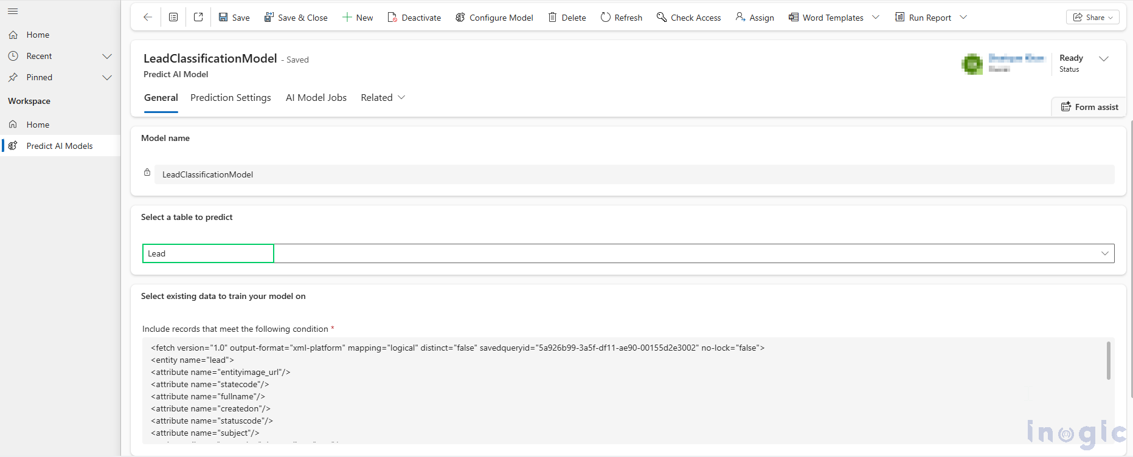Open the table to predict dropdown
Screen dimensions: 1133x457
click(x=1104, y=253)
